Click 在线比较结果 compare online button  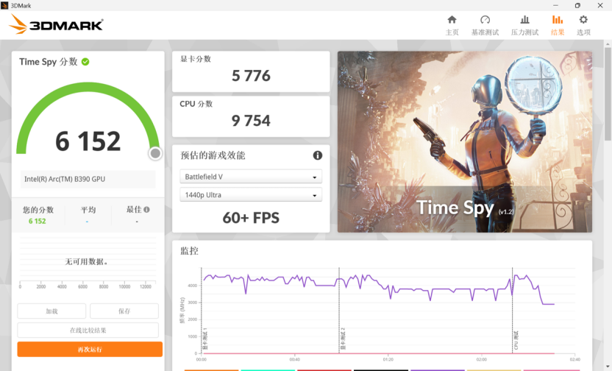click(x=88, y=331)
